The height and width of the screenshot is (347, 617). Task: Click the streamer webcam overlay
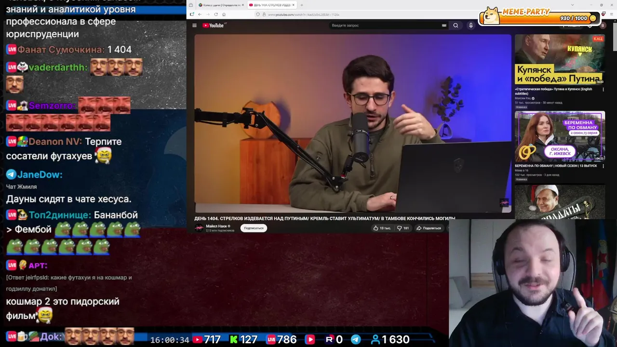pos(533,283)
